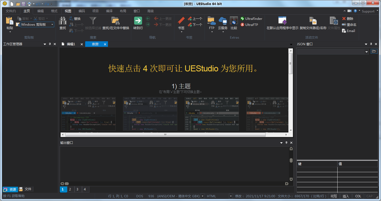Collapse the ribbon with the up chevron
Screen dimensions: 381x201
(x=345, y=11)
